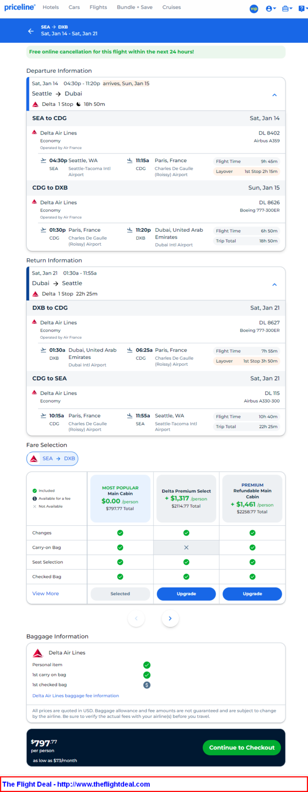Click the takeoff icon beside 04:30p Seattle
Image resolution: width=308 pixels, height=792 pixels.
(43, 160)
